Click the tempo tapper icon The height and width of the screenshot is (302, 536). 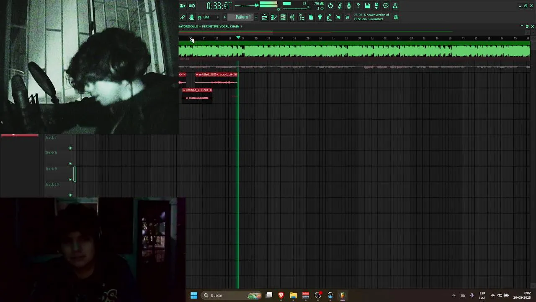pos(329,17)
